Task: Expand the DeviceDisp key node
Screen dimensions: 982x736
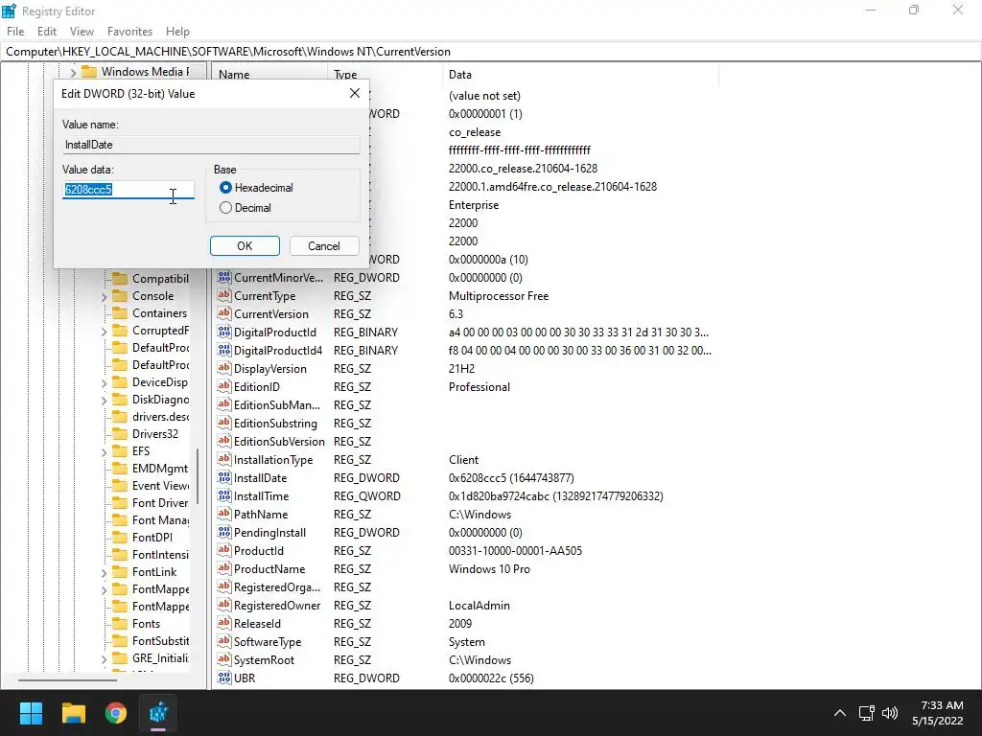Action: tap(104, 383)
